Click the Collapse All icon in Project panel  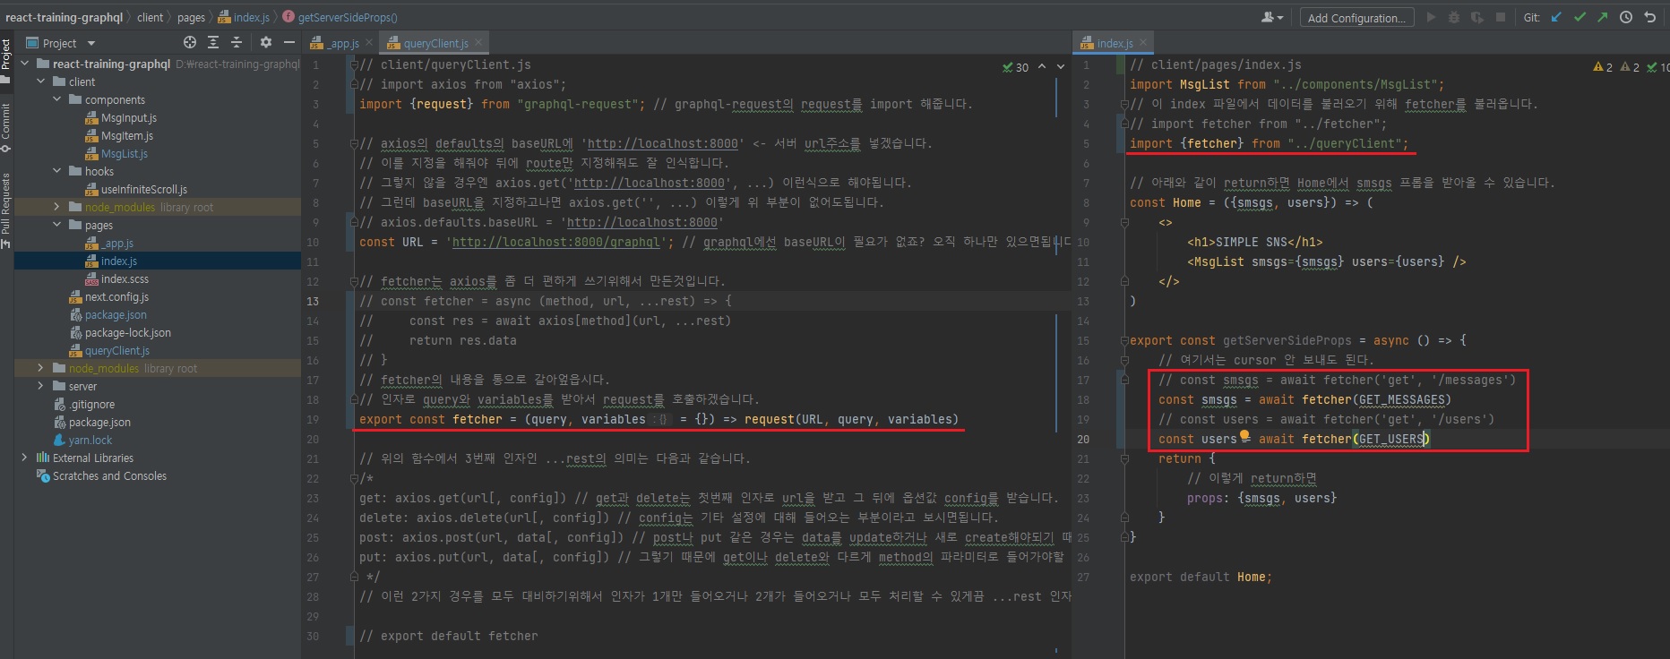tap(237, 42)
